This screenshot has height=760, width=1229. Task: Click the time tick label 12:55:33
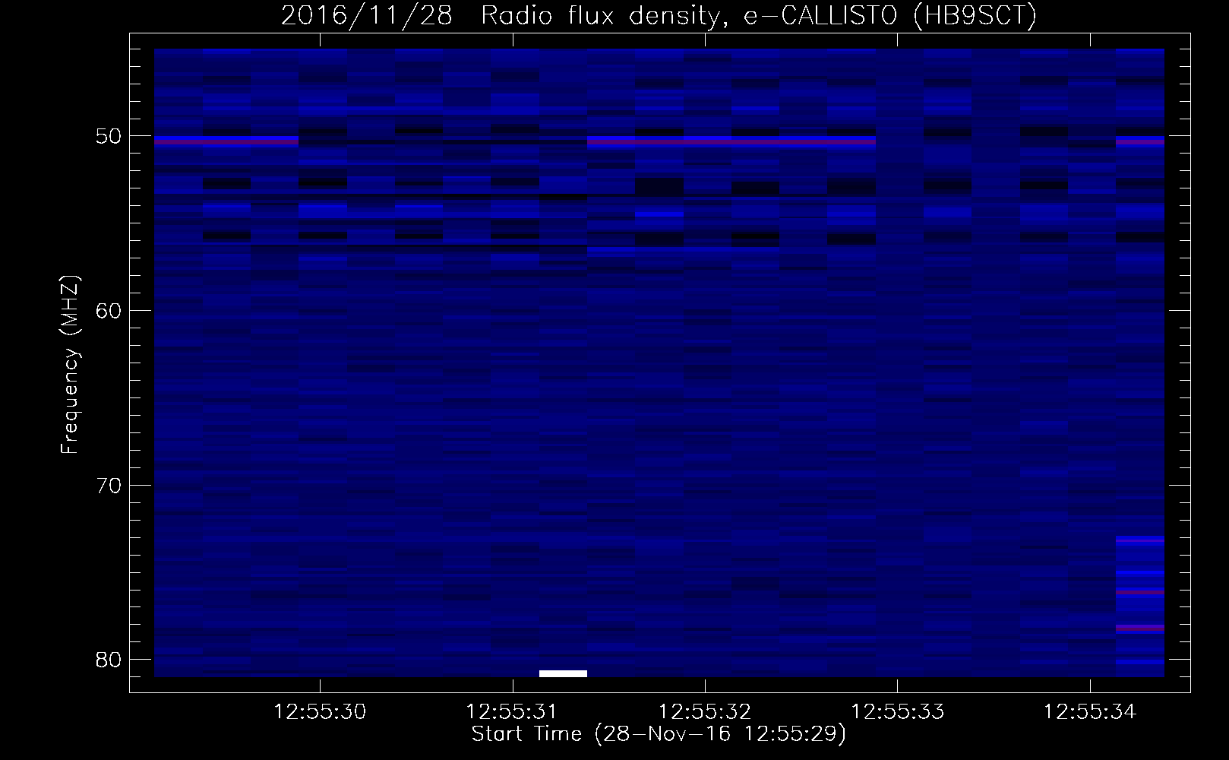tap(897, 712)
